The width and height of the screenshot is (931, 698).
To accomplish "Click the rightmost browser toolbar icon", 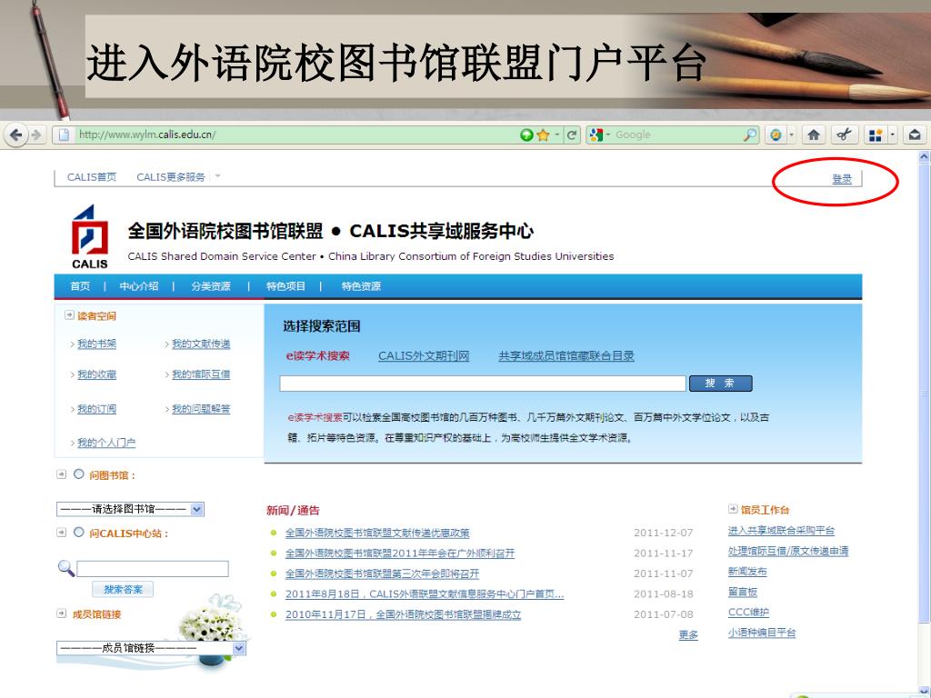I will coord(915,135).
